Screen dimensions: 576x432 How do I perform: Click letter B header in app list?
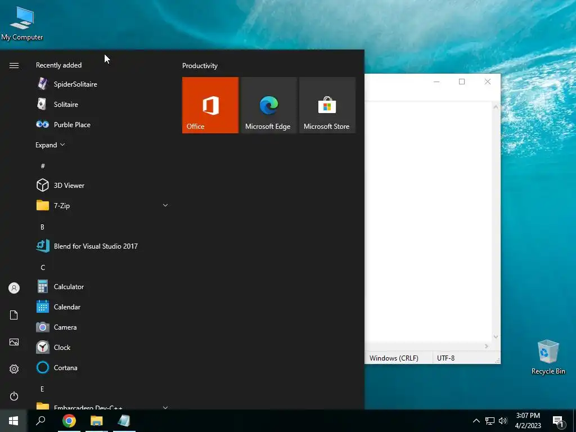click(x=42, y=227)
